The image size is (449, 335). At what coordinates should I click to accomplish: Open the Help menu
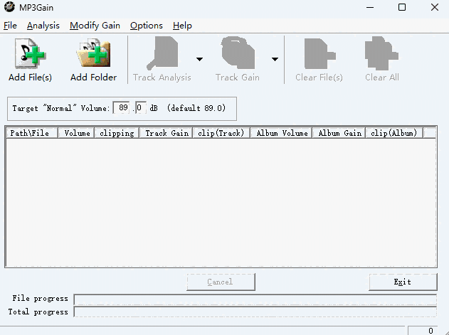pos(182,26)
